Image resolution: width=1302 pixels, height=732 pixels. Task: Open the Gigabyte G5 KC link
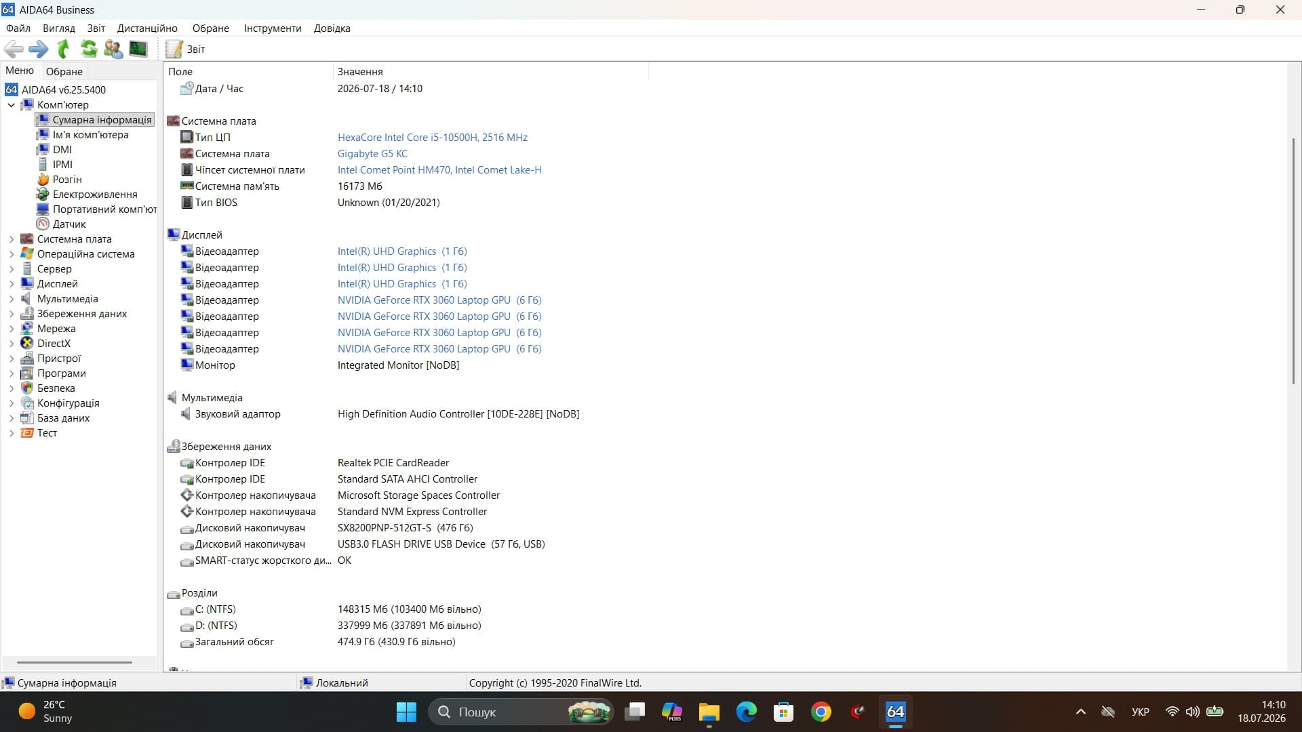point(373,153)
